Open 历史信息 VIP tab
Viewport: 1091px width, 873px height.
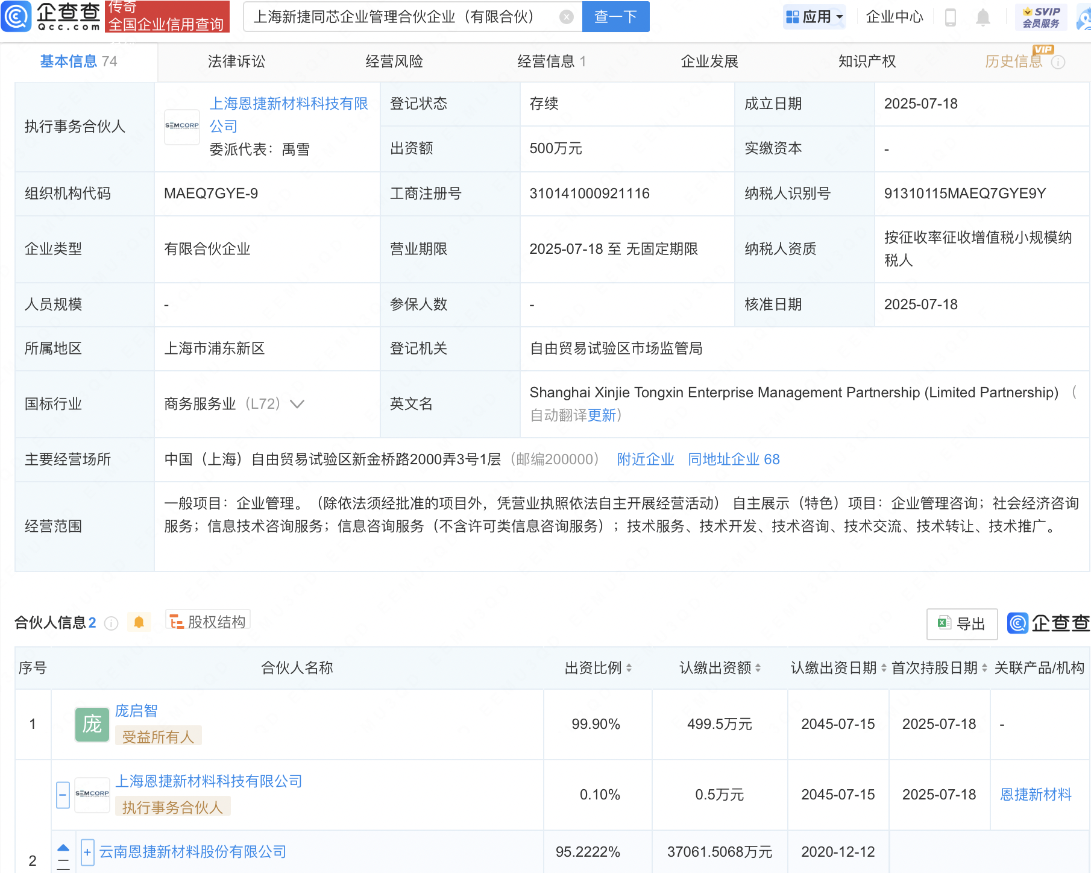pyautogui.click(x=1013, y=61)
